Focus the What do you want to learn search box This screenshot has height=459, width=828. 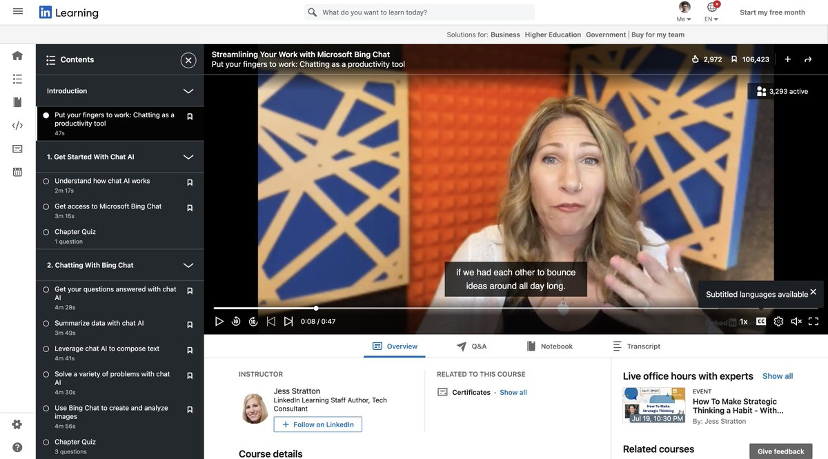point(419,12)
